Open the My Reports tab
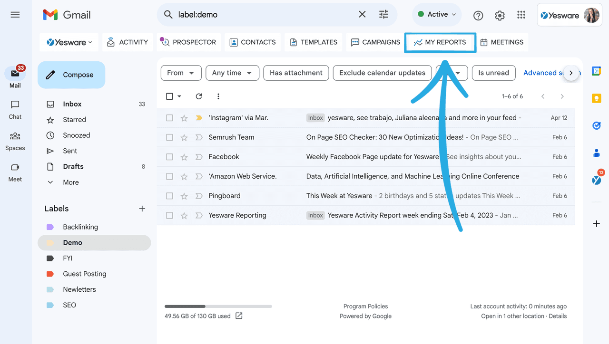Image resolution: width=609 pixels, height=344 pixels. (440, 42)
